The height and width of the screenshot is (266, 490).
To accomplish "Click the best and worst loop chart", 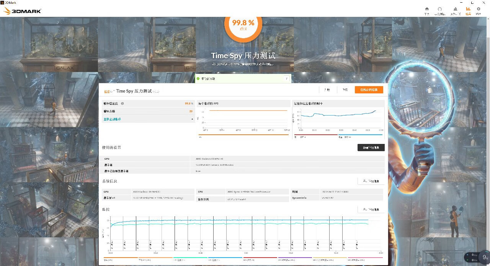I will 338,119.
